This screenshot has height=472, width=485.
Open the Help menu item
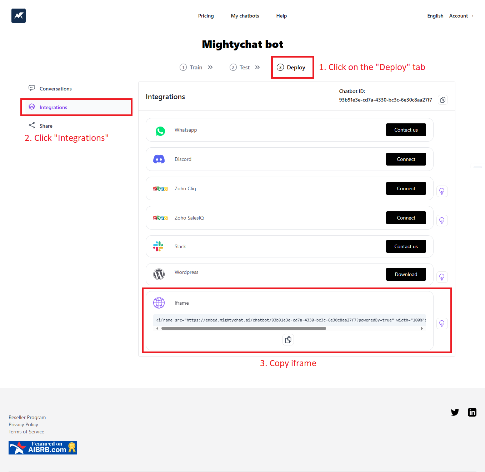(281, 16)
